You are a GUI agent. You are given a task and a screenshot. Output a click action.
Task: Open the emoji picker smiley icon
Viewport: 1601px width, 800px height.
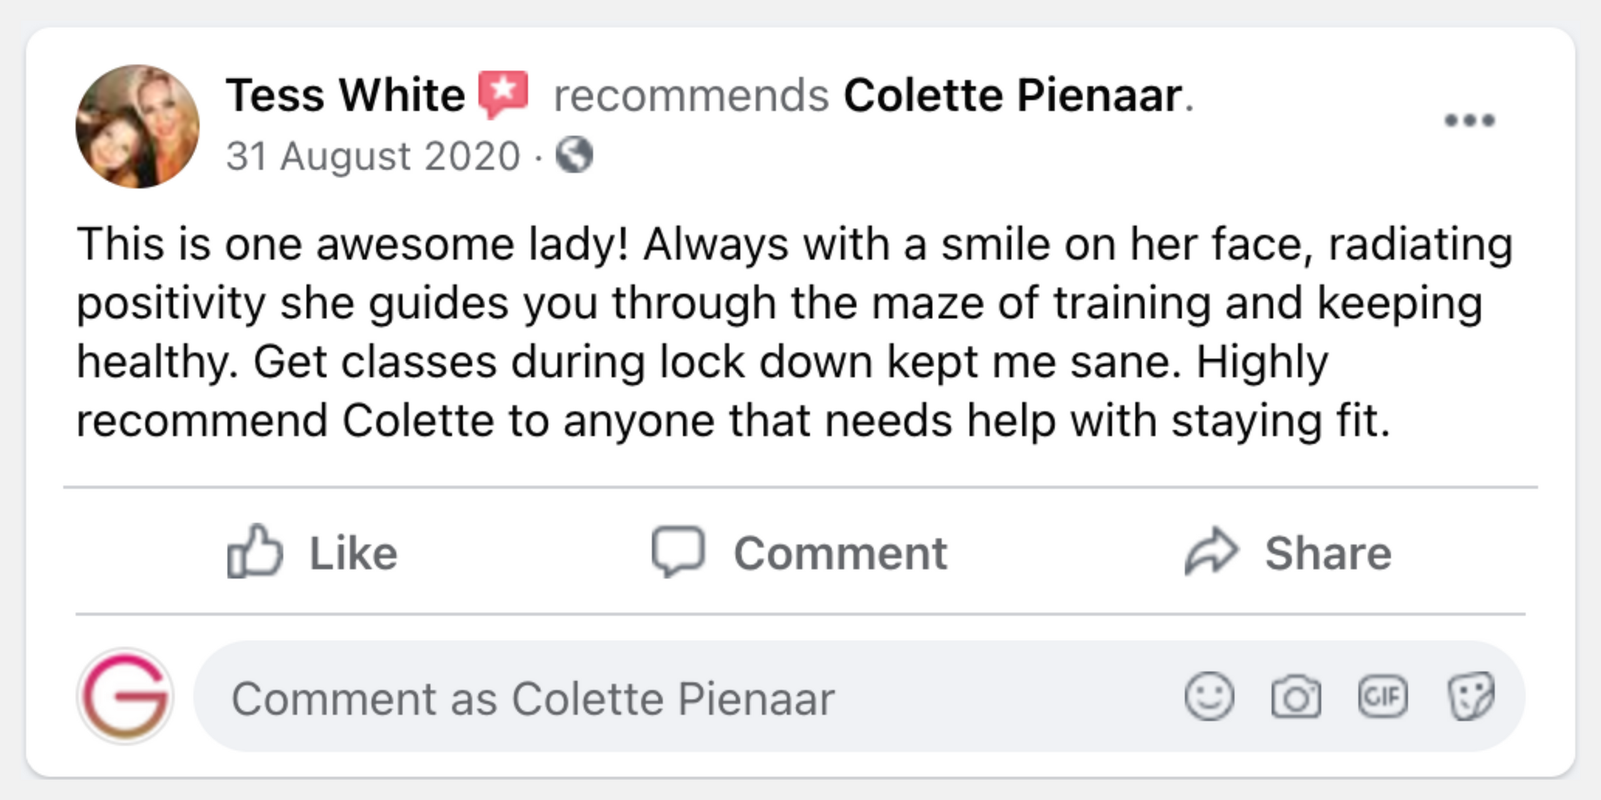[1209, 696]
